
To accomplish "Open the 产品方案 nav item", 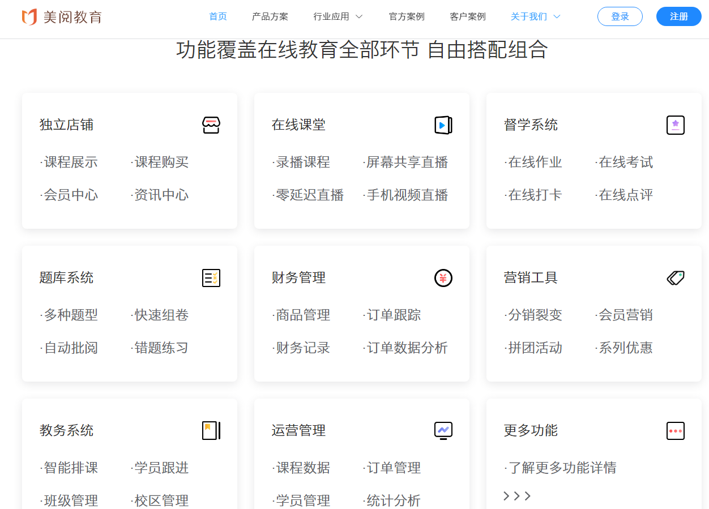I will pyautogui.click(x=270, y=17).
